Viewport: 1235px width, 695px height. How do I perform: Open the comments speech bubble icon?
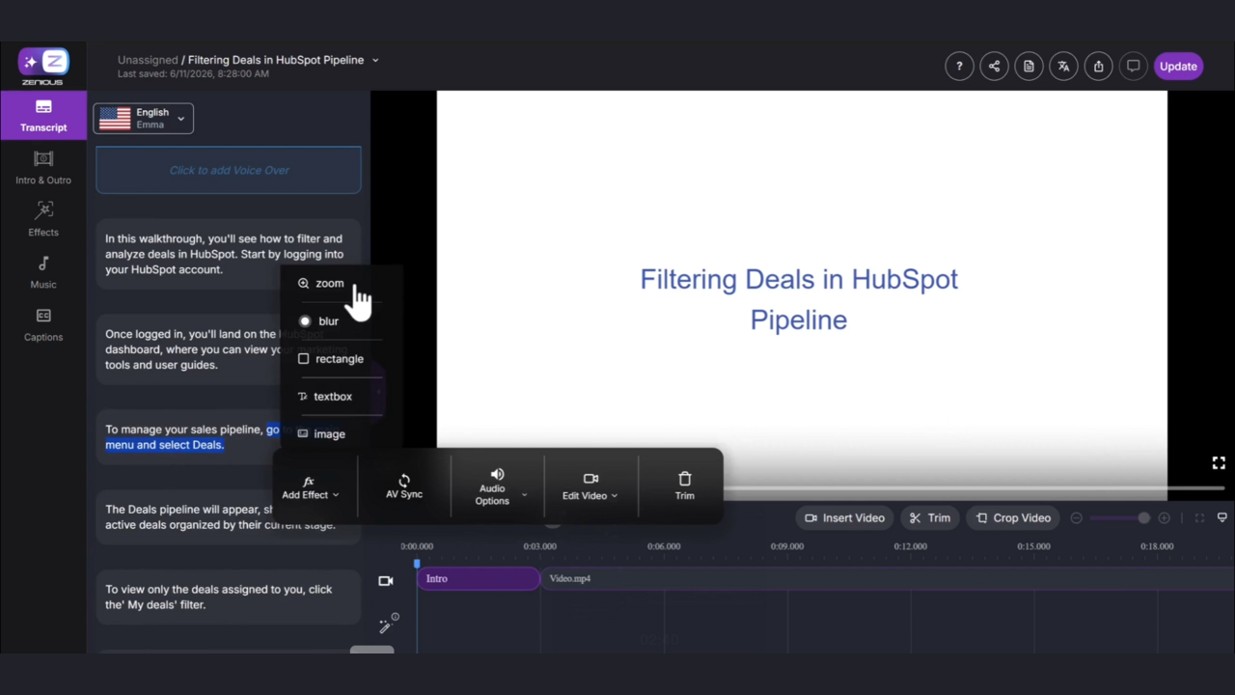[x=1134, y=67]
